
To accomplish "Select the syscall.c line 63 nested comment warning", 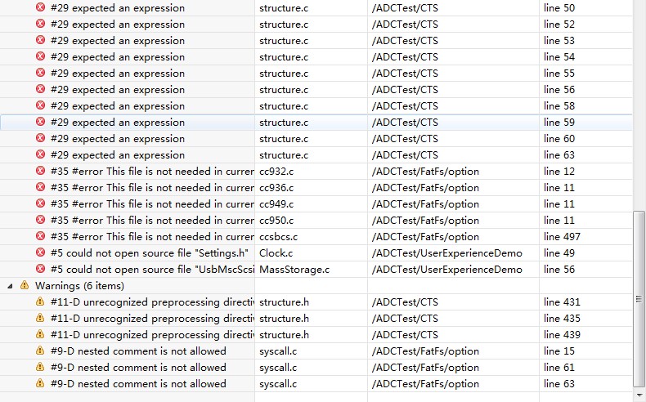I will pyautogui.click(x=137, y=384).
